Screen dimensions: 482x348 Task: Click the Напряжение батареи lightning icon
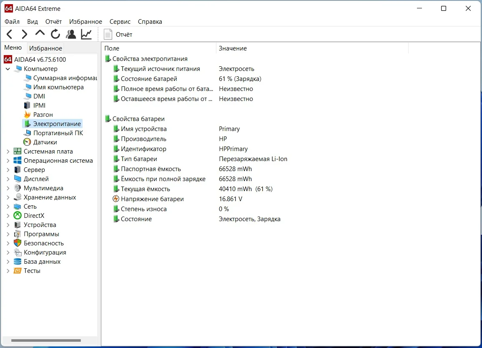(116, 199)
